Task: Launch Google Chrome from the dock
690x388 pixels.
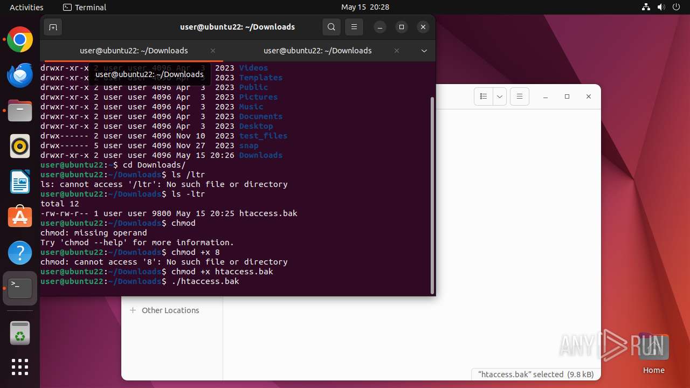Action: coord(20,40)
